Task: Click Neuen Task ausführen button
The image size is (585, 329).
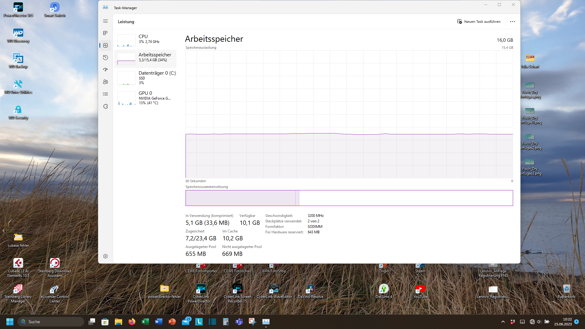Action: click(x=479, y=22)
